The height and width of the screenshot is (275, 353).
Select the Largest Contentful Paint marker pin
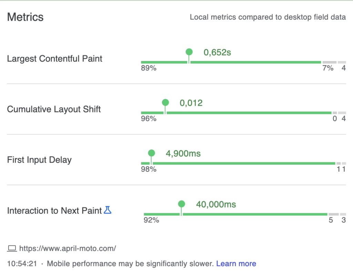tap(189, 52)
